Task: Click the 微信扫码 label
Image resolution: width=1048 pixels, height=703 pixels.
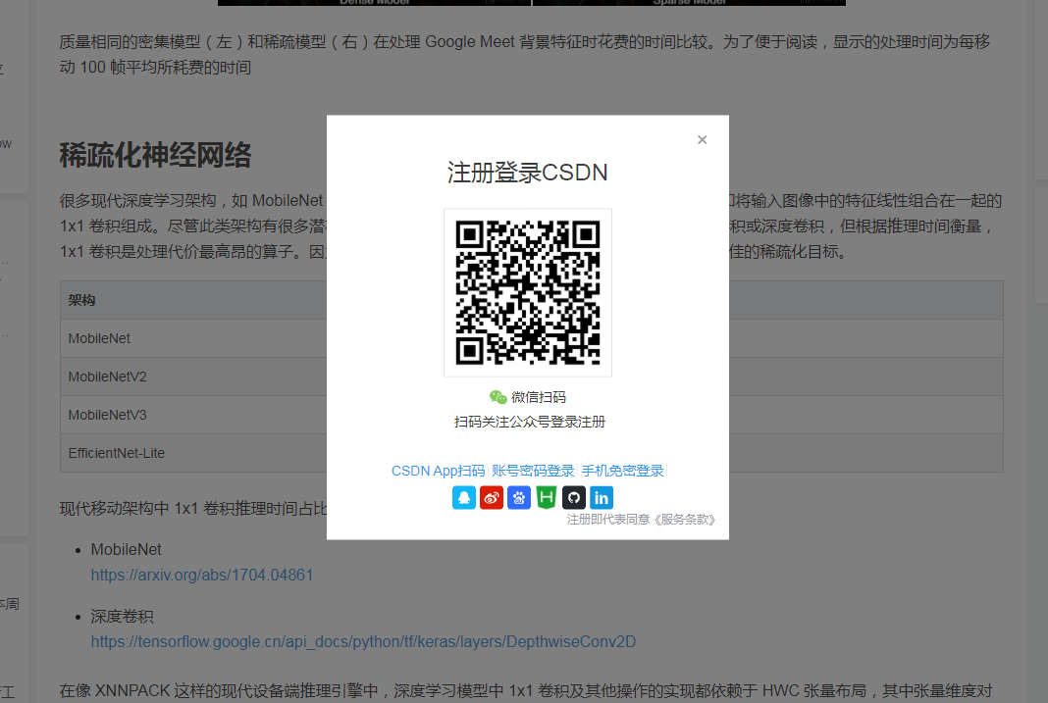Action: pyautogui.click(x=539, y=397)
